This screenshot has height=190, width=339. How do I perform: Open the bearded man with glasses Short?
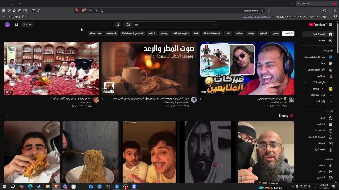tap(266, 152)
